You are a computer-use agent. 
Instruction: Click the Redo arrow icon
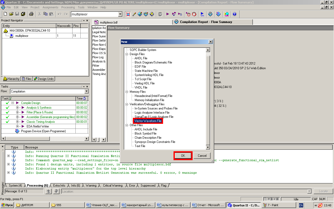tap(65, 14)
